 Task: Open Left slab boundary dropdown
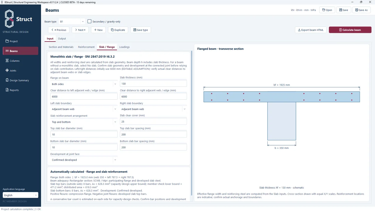(84, 109)
